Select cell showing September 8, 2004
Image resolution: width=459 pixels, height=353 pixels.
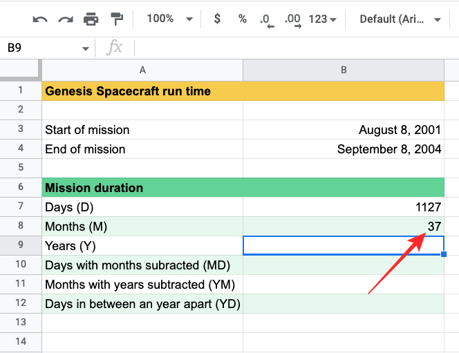click(344, 149)
